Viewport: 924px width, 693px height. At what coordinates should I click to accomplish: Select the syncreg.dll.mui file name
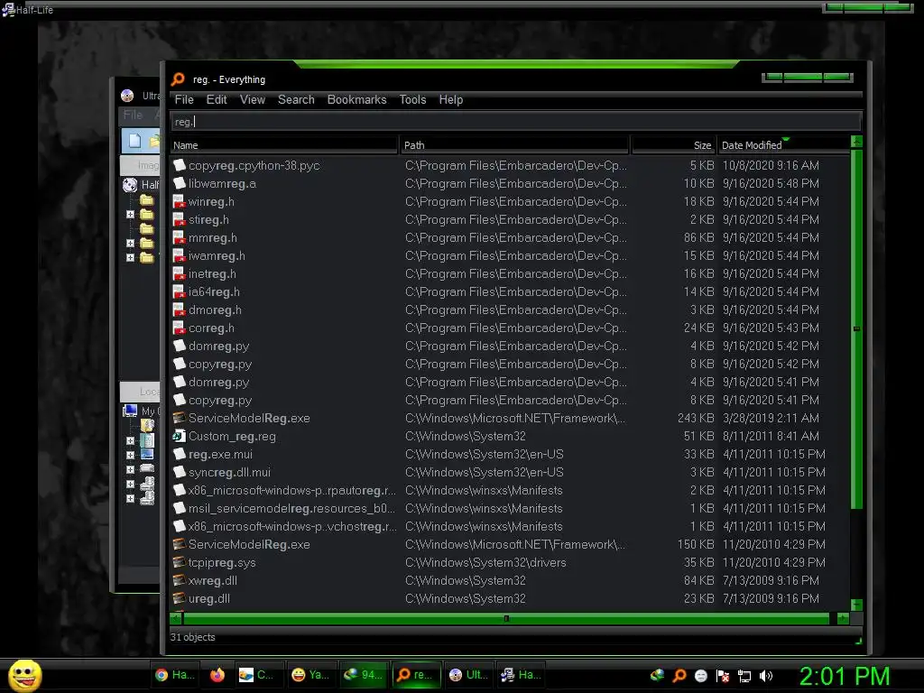pos(229,473)
